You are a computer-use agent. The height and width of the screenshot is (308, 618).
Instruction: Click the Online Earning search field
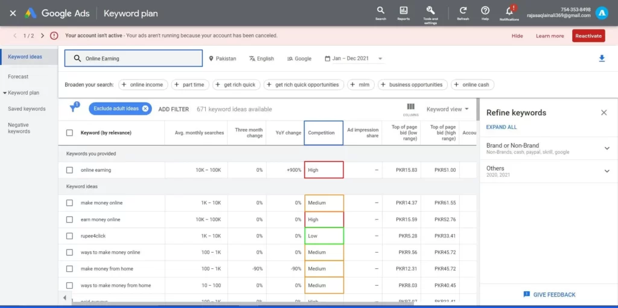coord(133,58)
